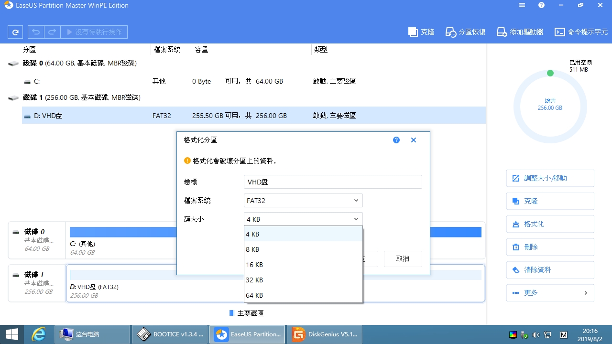Collapse the 簇大小 4 KB dropdown
Screen dimensions: 612x344
[303, 219]
